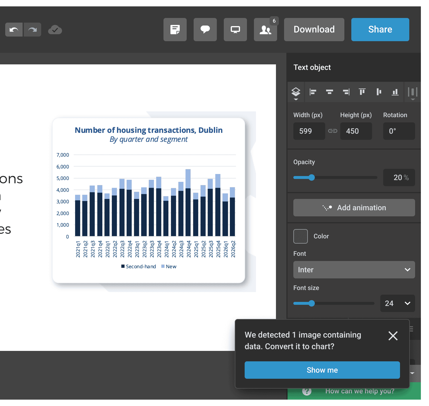Open the collaborators list
Image resolution: width=429 pixels, height=406 pixels.
266,30
